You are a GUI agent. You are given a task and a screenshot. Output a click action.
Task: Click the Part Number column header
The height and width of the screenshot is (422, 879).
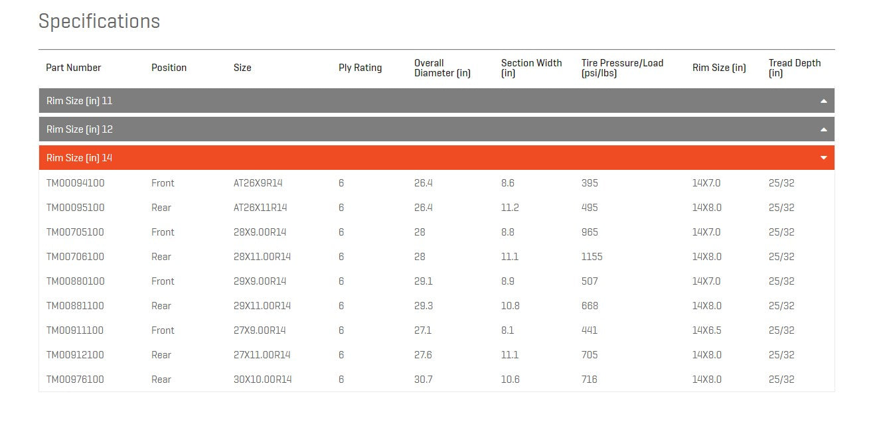(74, 68)
